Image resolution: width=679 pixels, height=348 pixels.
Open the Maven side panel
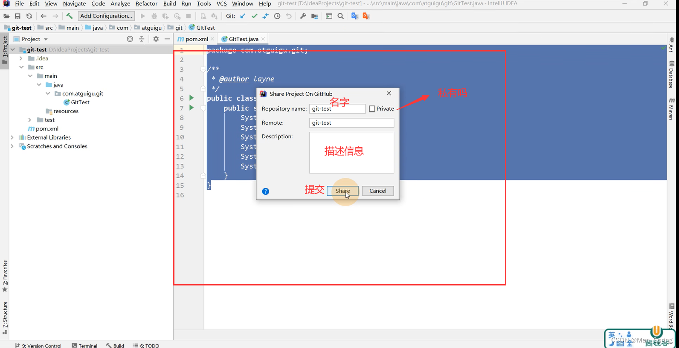pos(671,109)
